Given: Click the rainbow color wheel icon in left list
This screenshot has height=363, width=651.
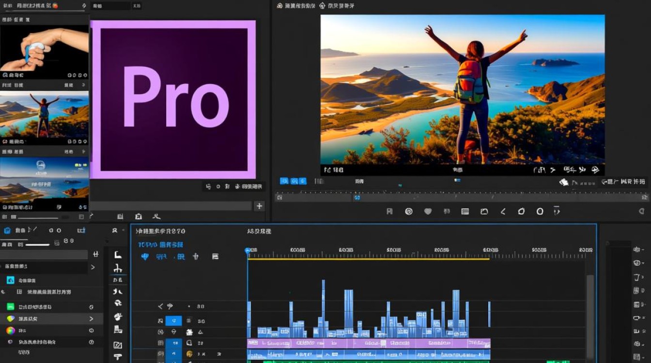Looking at the screenshot, I should (10, 331).
